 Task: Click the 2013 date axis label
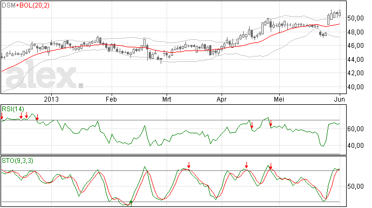point(51,99)
